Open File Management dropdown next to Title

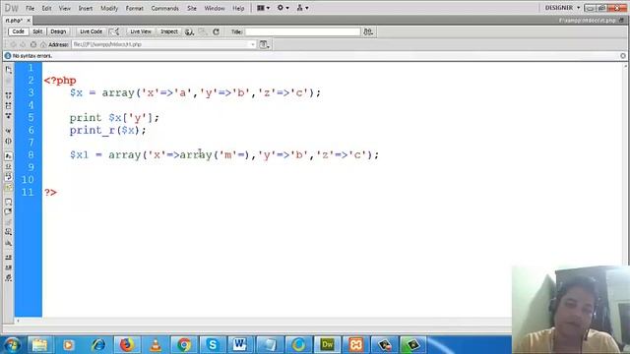click(368, 31)
